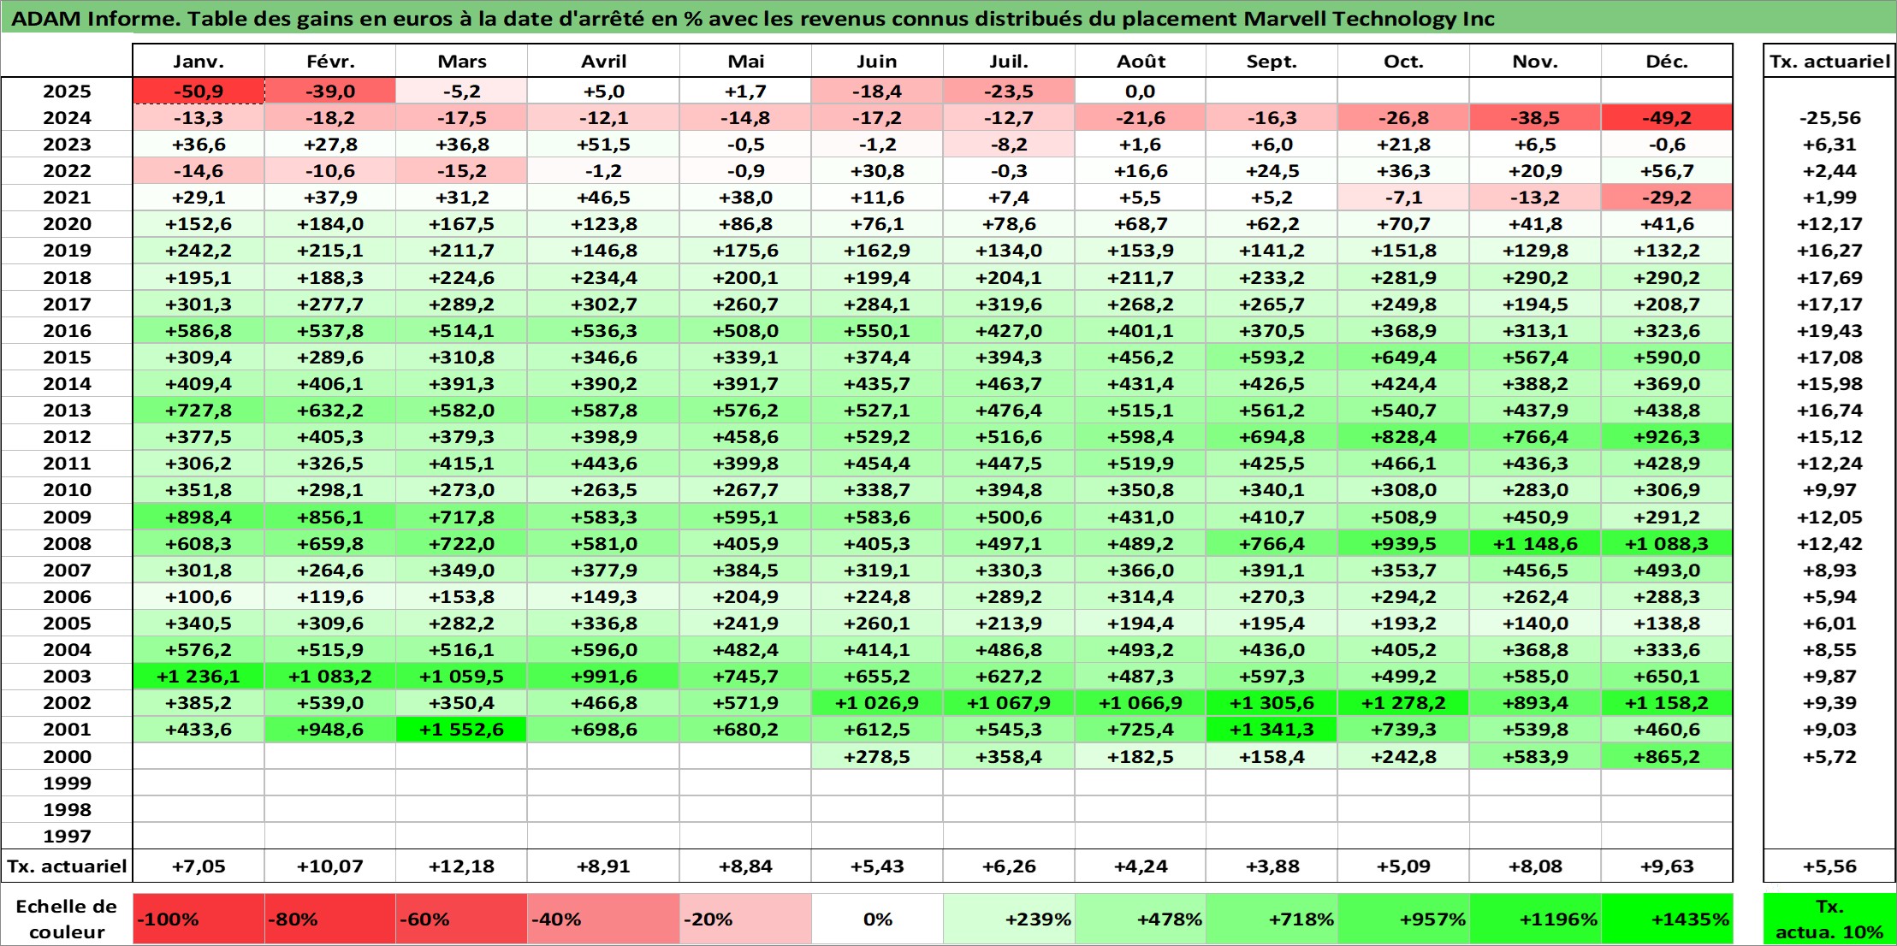Screen dimensions: 1897x946
Task: Select cell +278,5 in the 2000 row
Action: pos(877,757)
